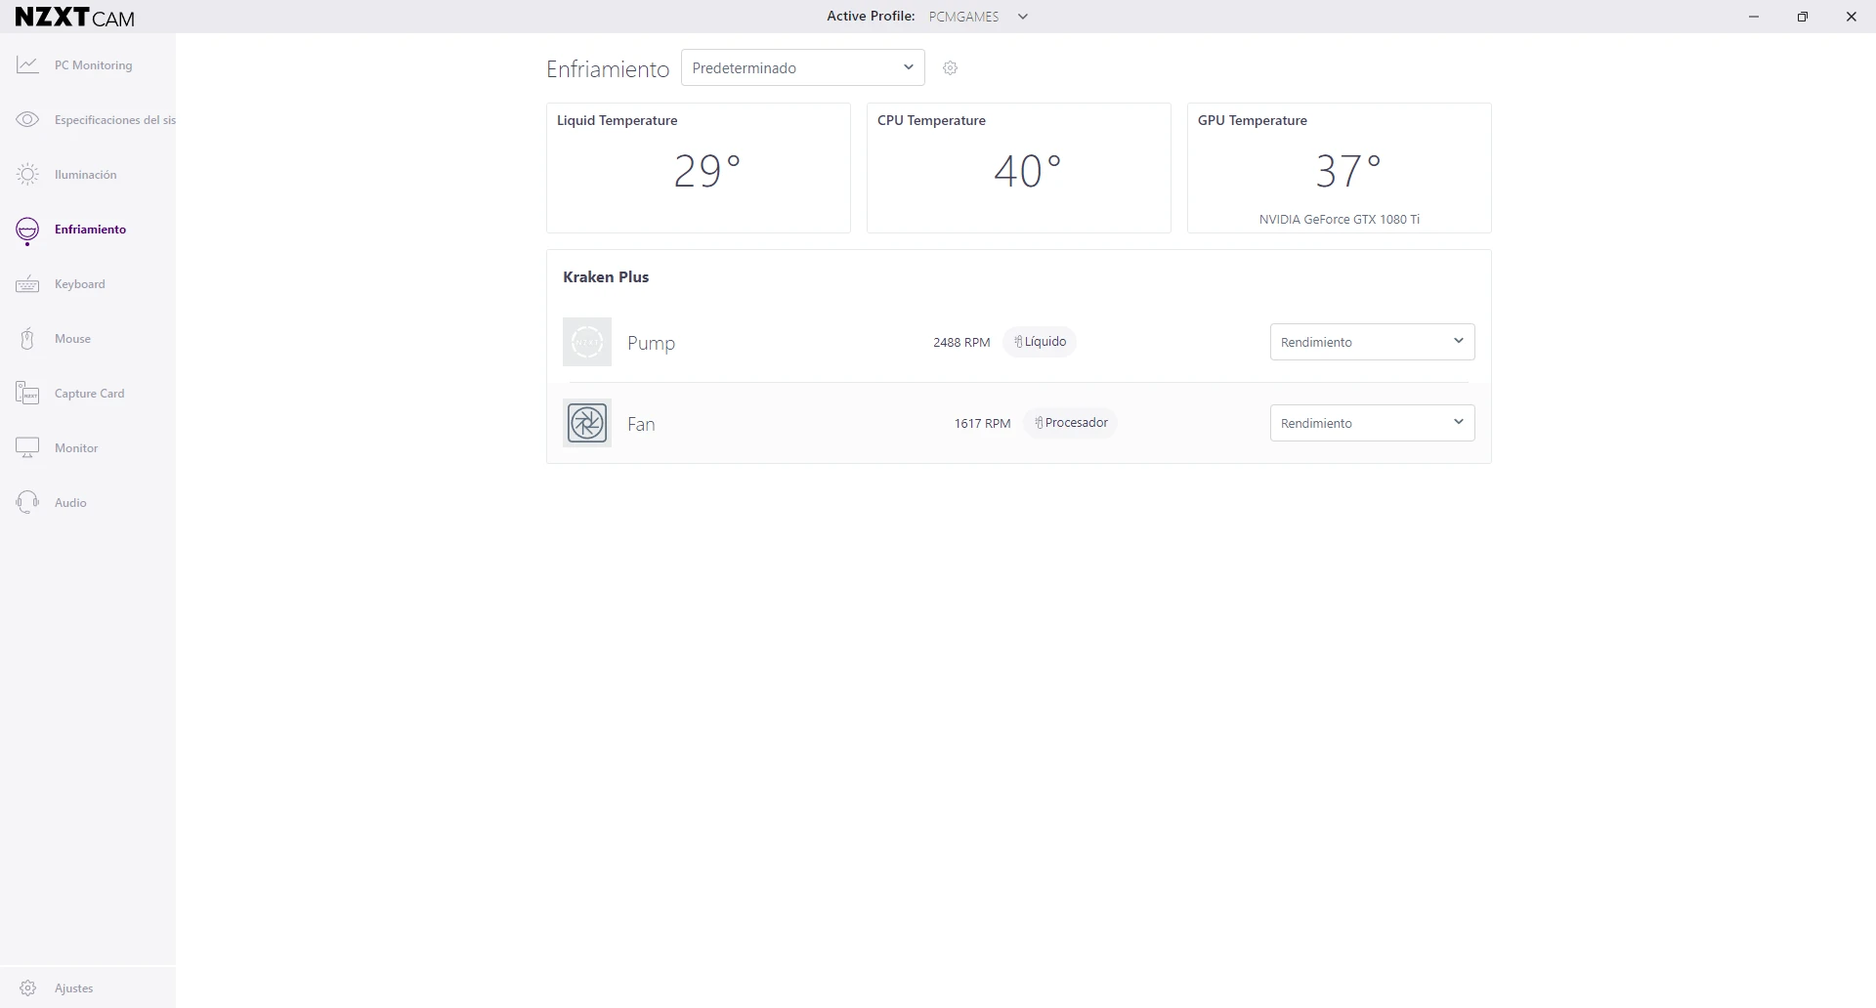Click the Enfriamiento cooling icon in sidebar
Screen dimensions: 1876x1008
click(27, 231)
